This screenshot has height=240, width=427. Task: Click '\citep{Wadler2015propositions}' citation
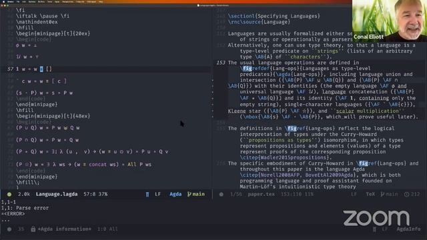pos(285,157)
